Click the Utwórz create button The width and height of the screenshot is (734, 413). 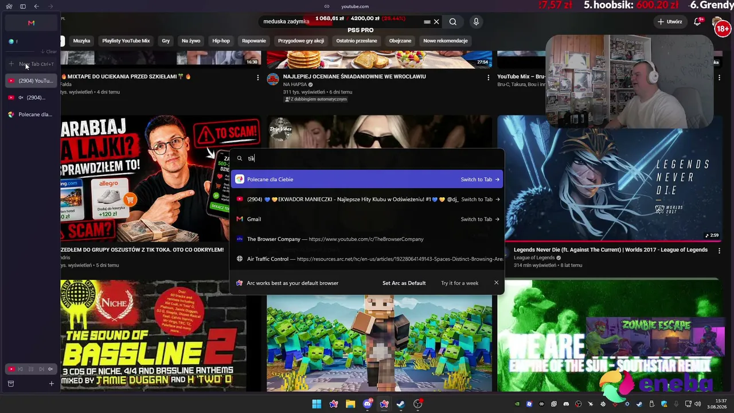tap(670, 22)
